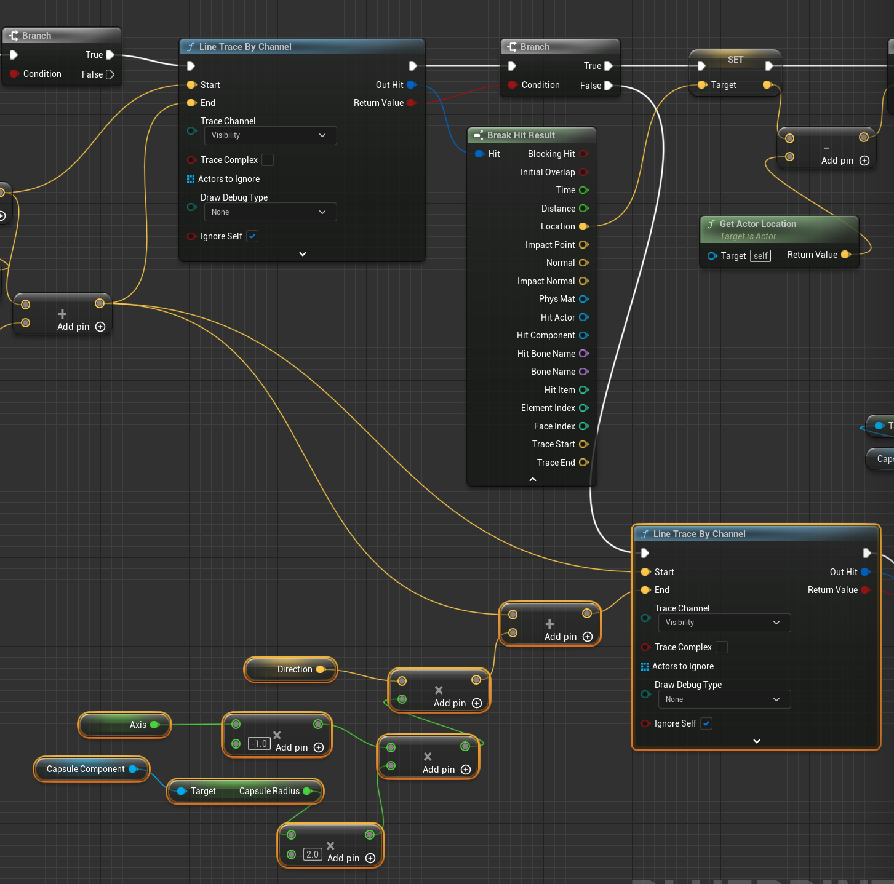Viewport: 894px width, 884px height.
Task: Click the Location output pin on Break Hit Result
Action: pyautogui.click(x=583, y=226)
